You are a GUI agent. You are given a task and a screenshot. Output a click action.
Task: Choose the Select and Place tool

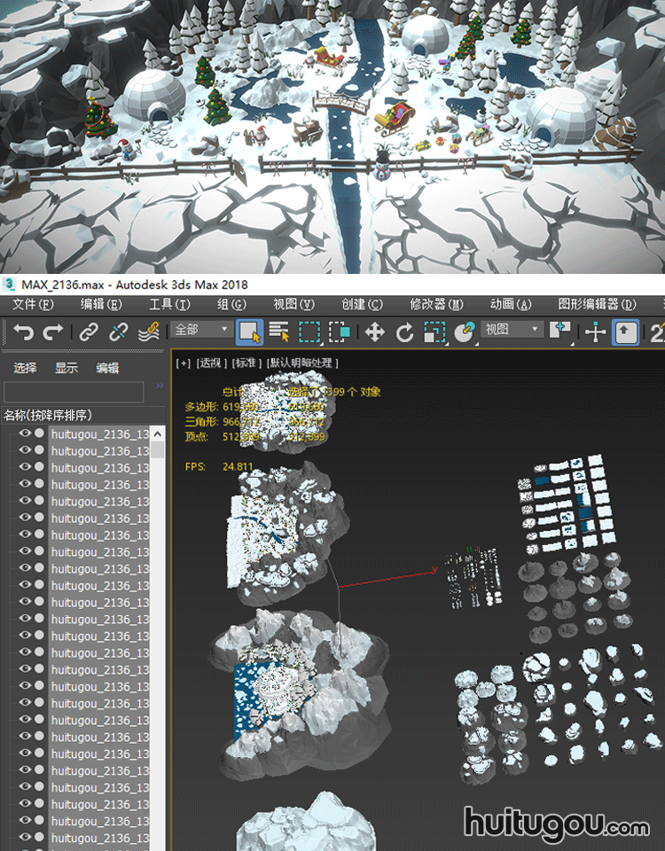click(x=465, y=332)
